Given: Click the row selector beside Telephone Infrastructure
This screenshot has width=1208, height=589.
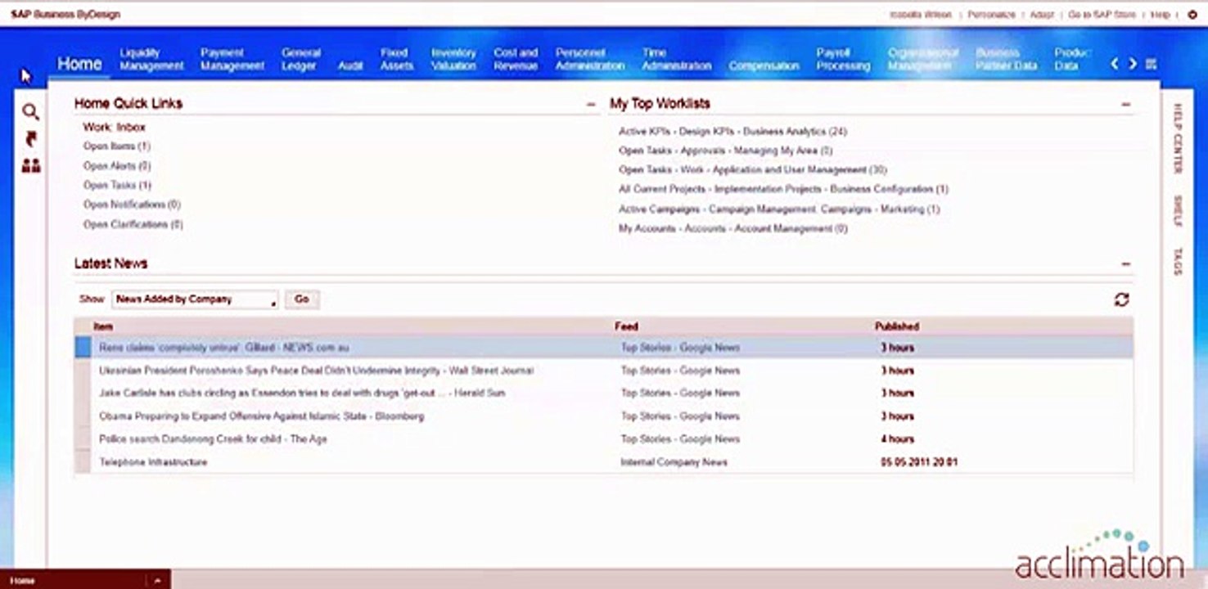Looking at the screenshot, I should pos(83,462).
